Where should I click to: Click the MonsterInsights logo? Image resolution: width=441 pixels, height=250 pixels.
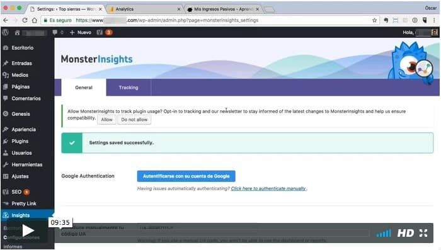pos(97,59)
